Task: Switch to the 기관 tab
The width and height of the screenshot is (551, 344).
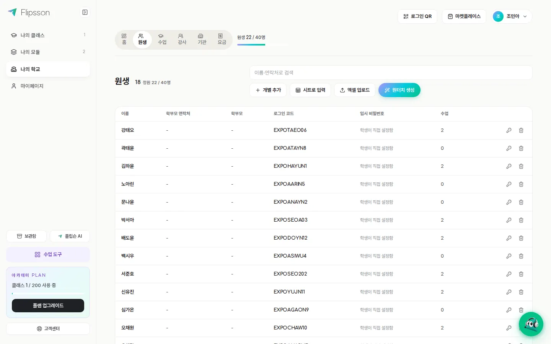Action: click(202, 39)
